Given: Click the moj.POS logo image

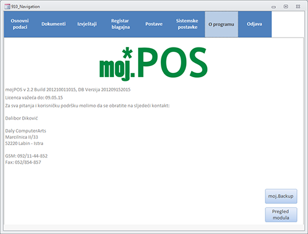Looking at the screenshot, I should click(153, 64).
